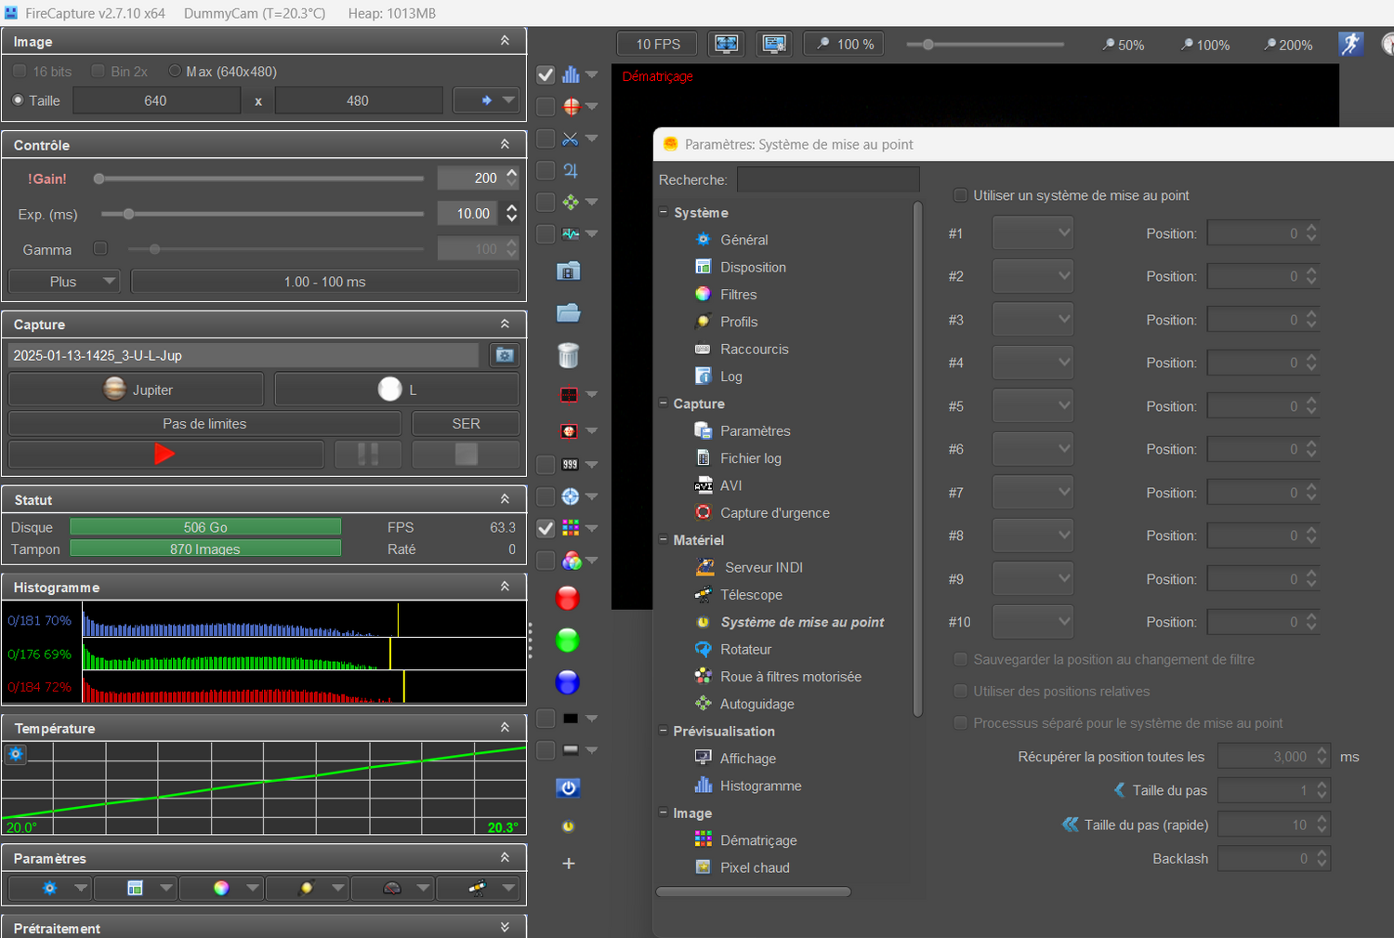Screen dimensions: 1394x938
Task: Click the Jupiter symbol tool icon
Action: [x=571, y=170]
